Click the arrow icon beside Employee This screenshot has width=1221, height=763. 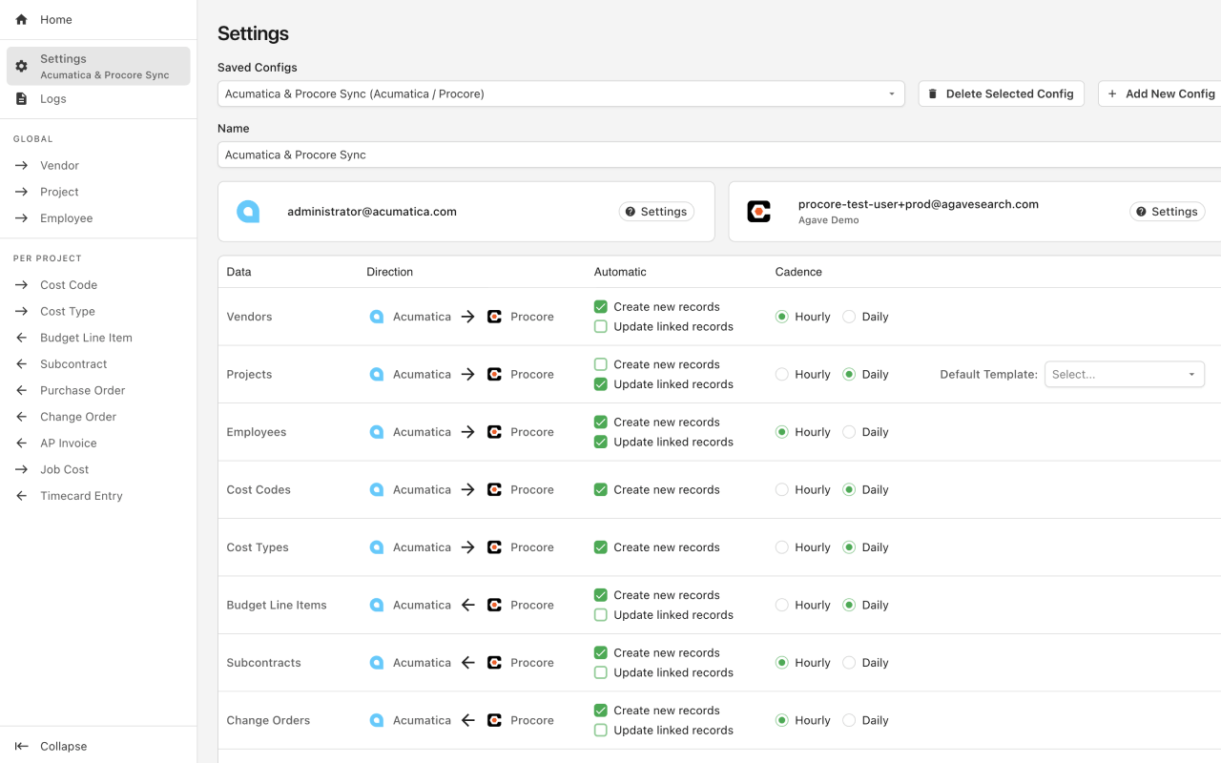point(21,218)
